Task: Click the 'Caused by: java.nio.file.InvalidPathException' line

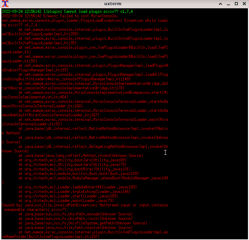Action: pyautogui.click(x=85, y=205)
